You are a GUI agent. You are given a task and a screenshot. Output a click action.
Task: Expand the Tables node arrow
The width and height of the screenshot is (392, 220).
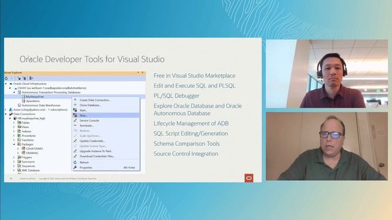click(14, 123)
